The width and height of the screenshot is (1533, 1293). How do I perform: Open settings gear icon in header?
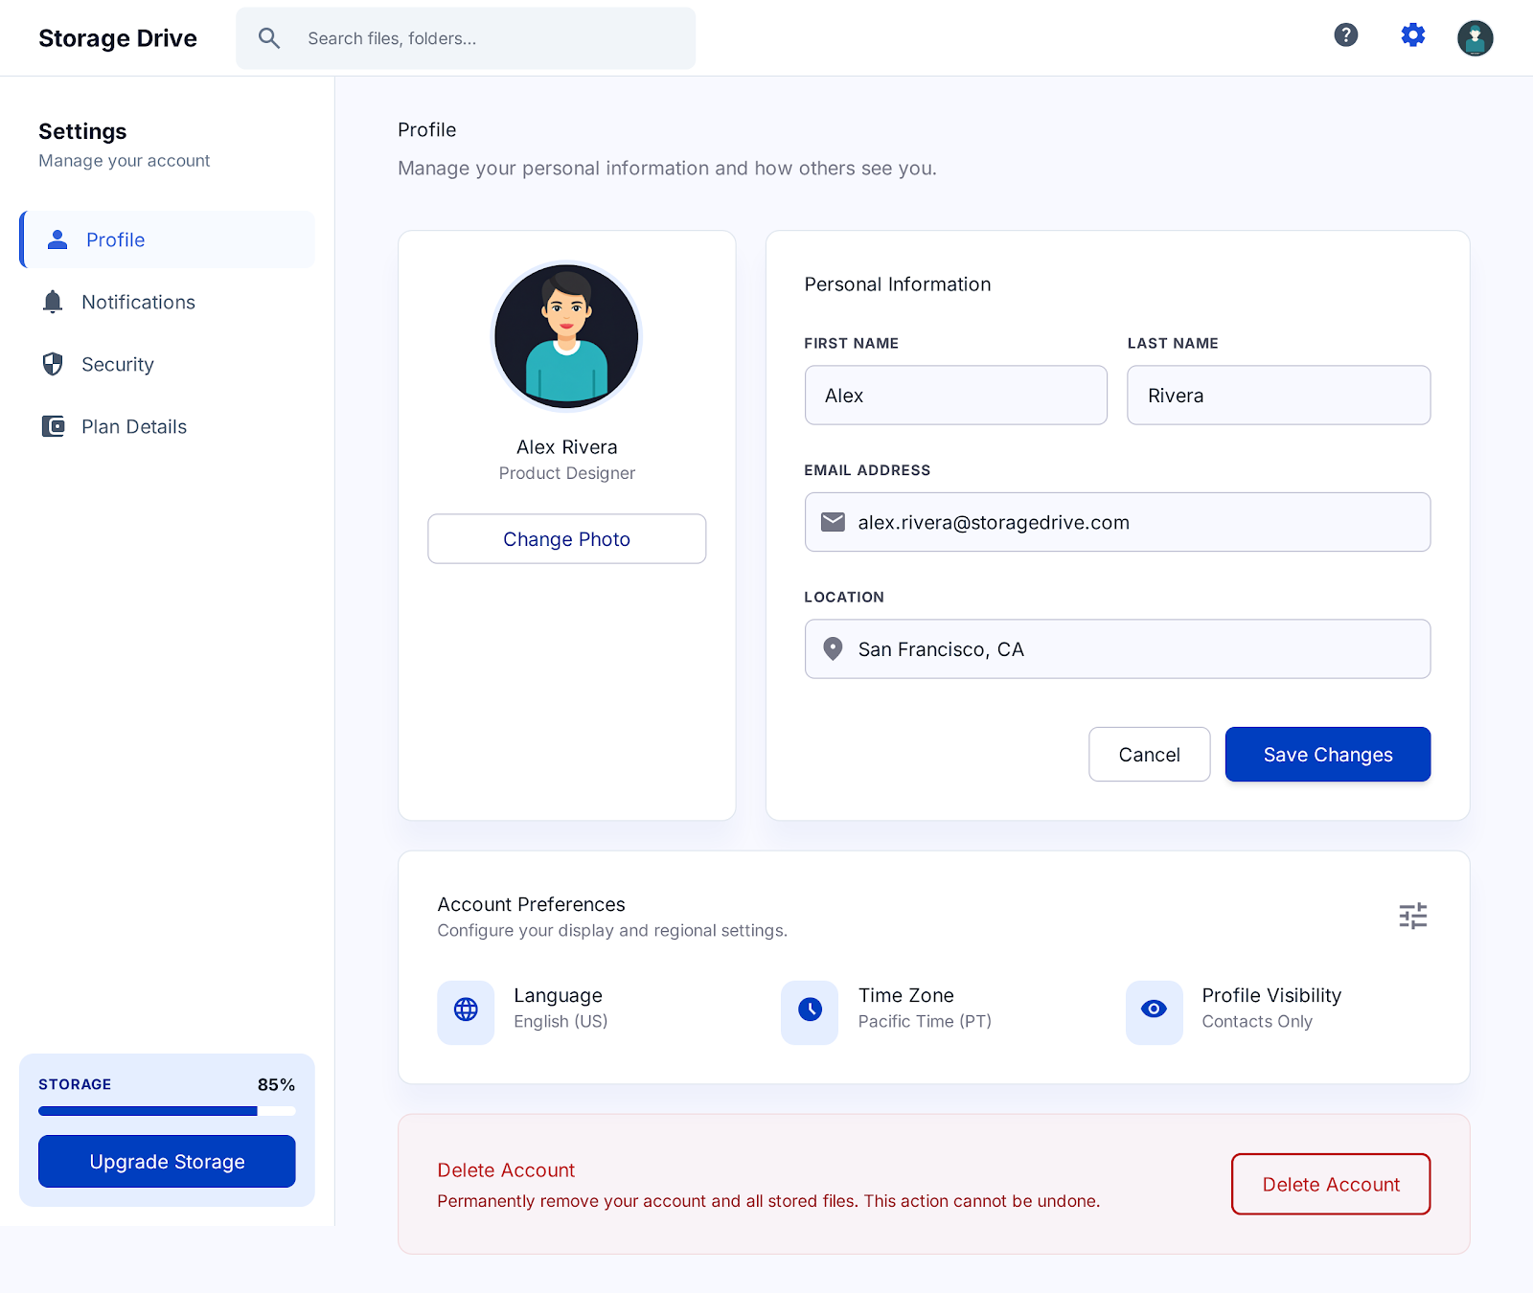point(1413,35)
